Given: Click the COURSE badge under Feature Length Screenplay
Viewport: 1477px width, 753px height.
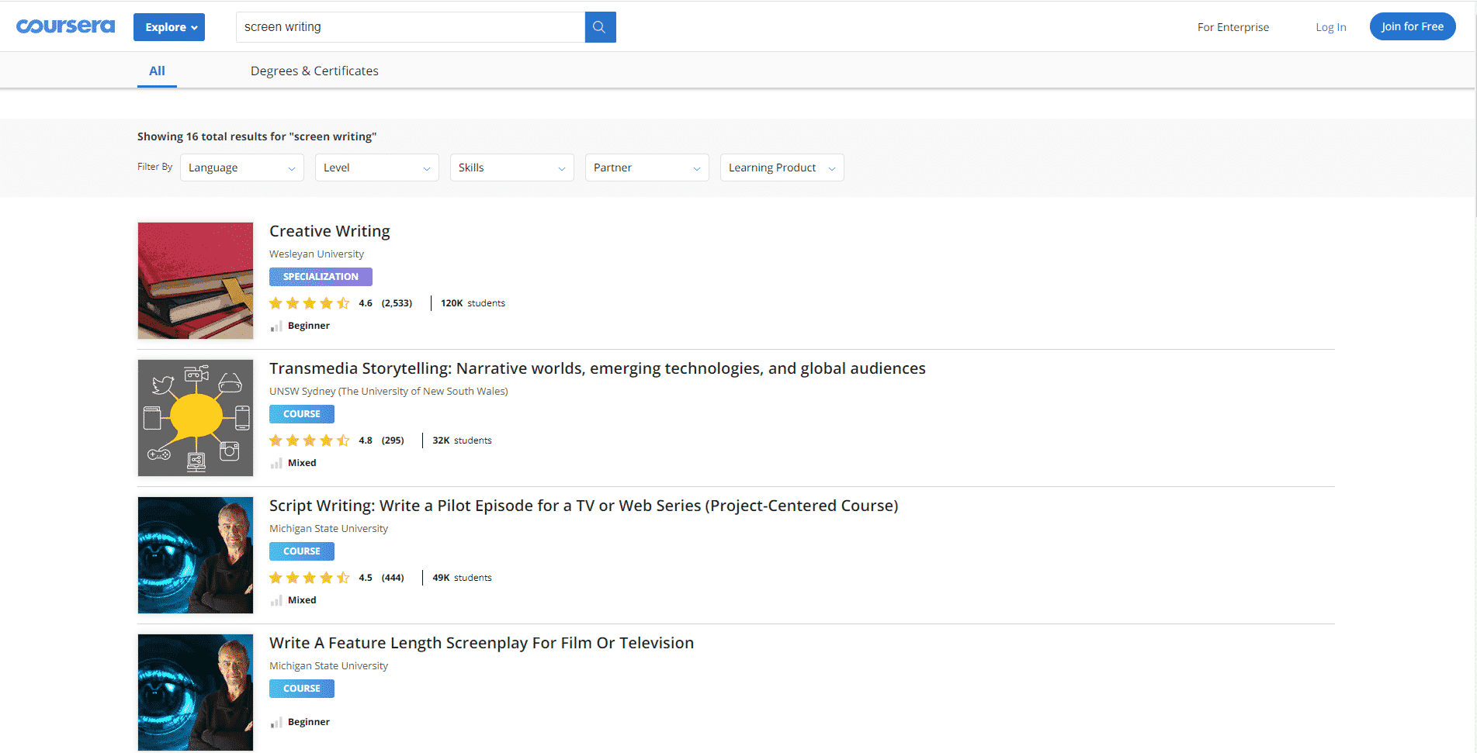Looking at the screenshot, I should [x=302, y=689].
